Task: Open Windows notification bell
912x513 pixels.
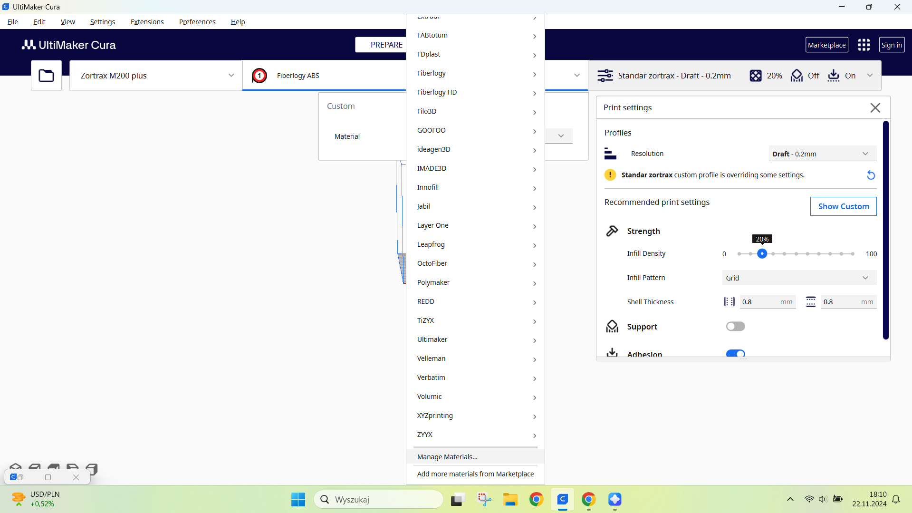Action: coord(896,499)
